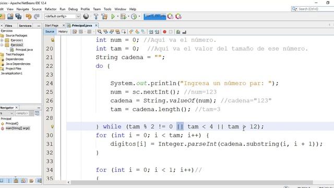This screenshot has height=188, width=334.
Task: Toggle Bookmark icon in editor toolbar
Action: click(x=144, y=32)
